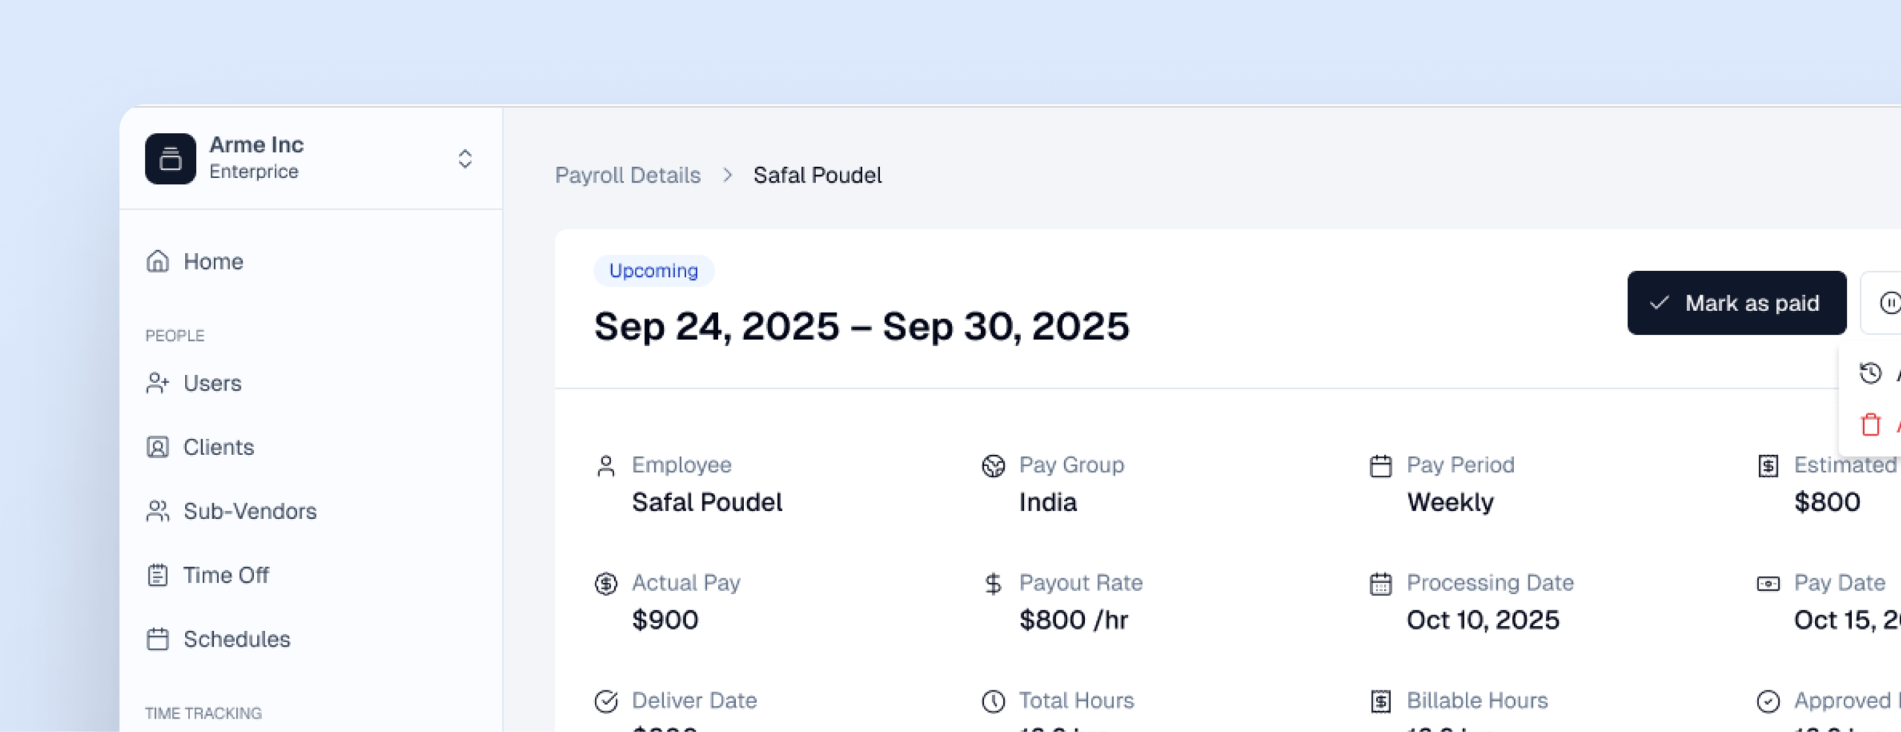Open the Home page from sidebar

coord(212,261)
